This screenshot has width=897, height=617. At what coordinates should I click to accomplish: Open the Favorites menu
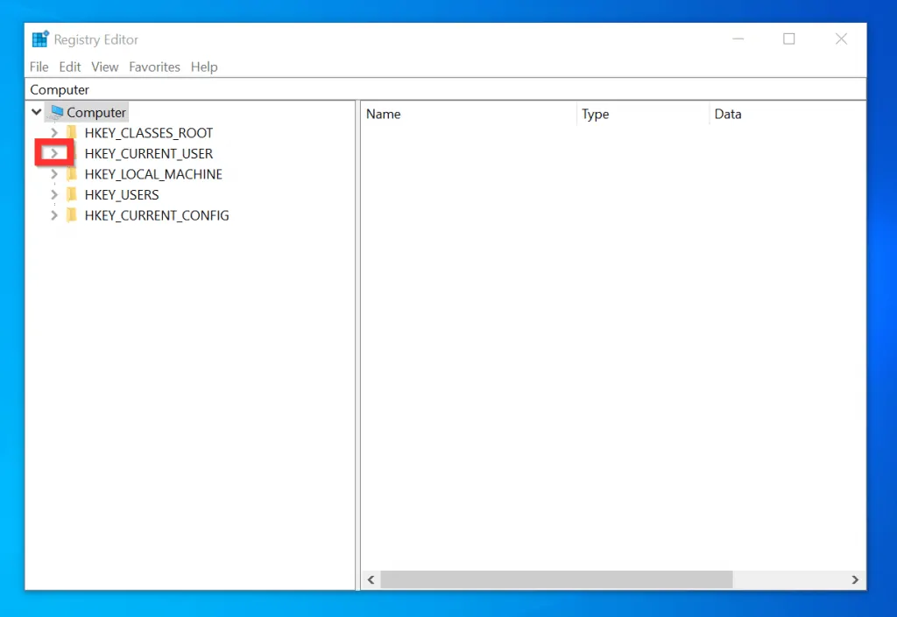pos(154,67)
